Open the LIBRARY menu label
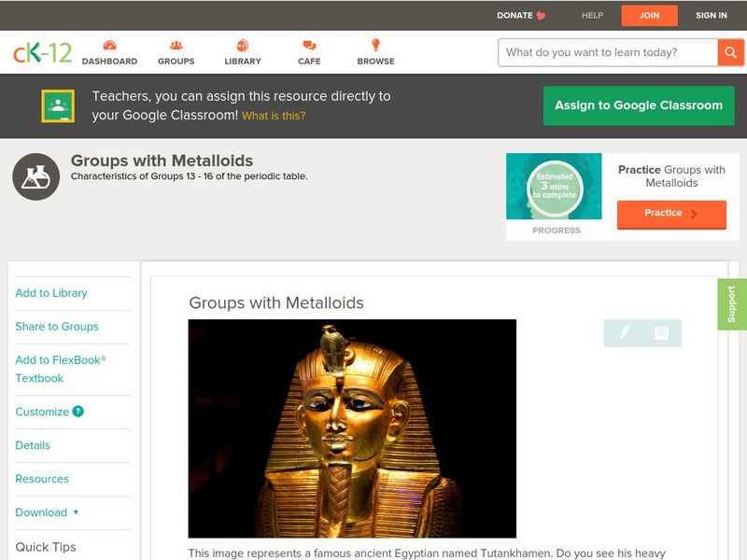 pos(243,62)
